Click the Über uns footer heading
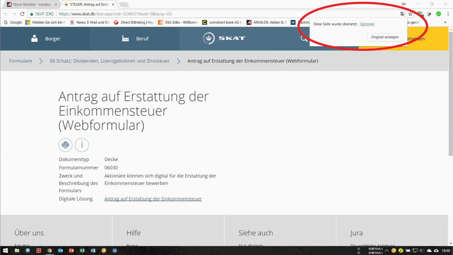 coord(29,233)
